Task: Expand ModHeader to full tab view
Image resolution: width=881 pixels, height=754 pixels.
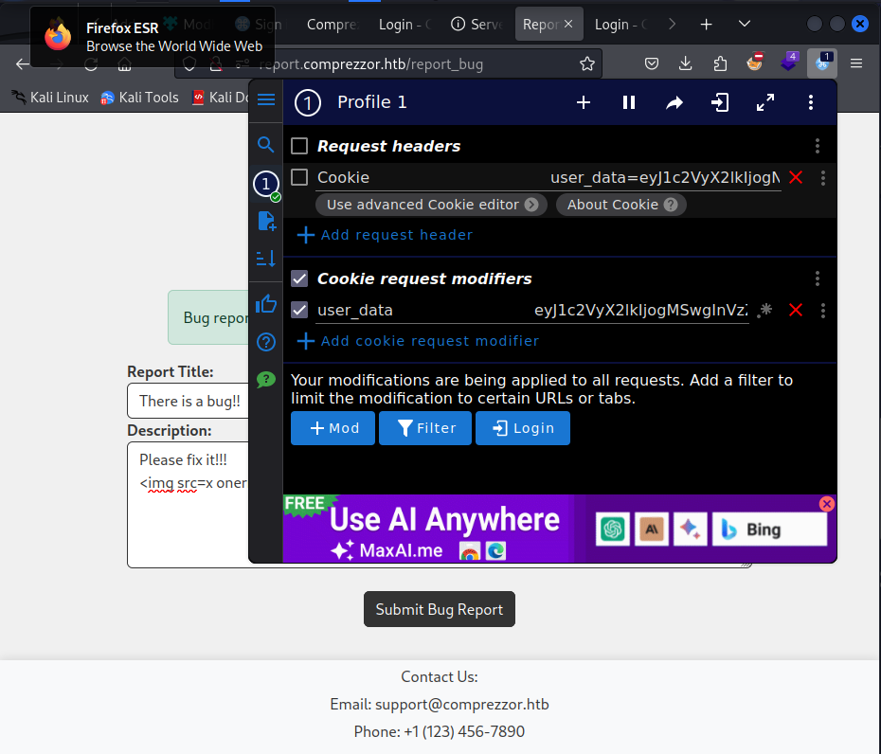Action: click(765, 102)
